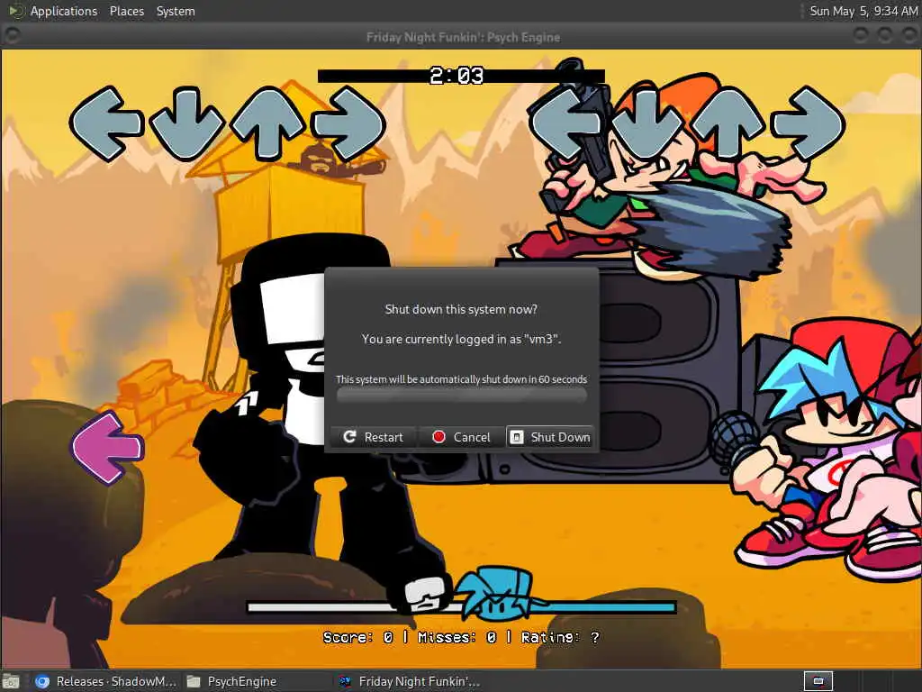Click the "logged in as vm3" text
Viewport: 922px width, 692px height.
click(x=462, y=339)
